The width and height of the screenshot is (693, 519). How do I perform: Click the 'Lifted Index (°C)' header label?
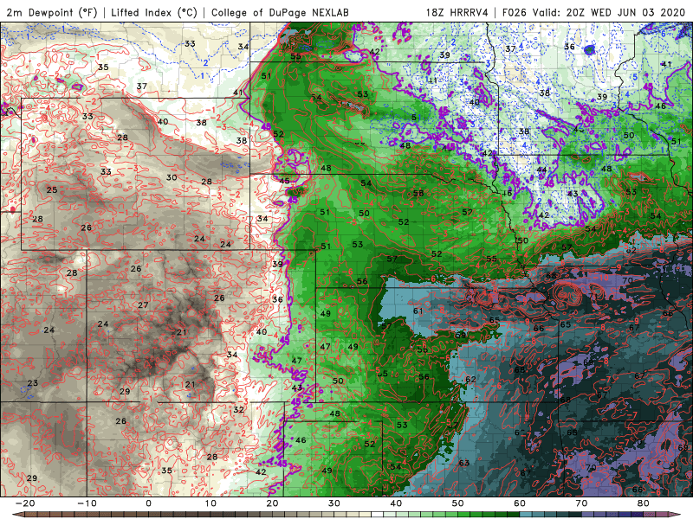tap(154, 12)
